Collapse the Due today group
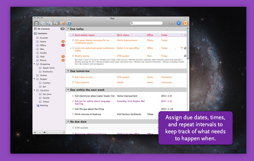 (x=68, y=29)
